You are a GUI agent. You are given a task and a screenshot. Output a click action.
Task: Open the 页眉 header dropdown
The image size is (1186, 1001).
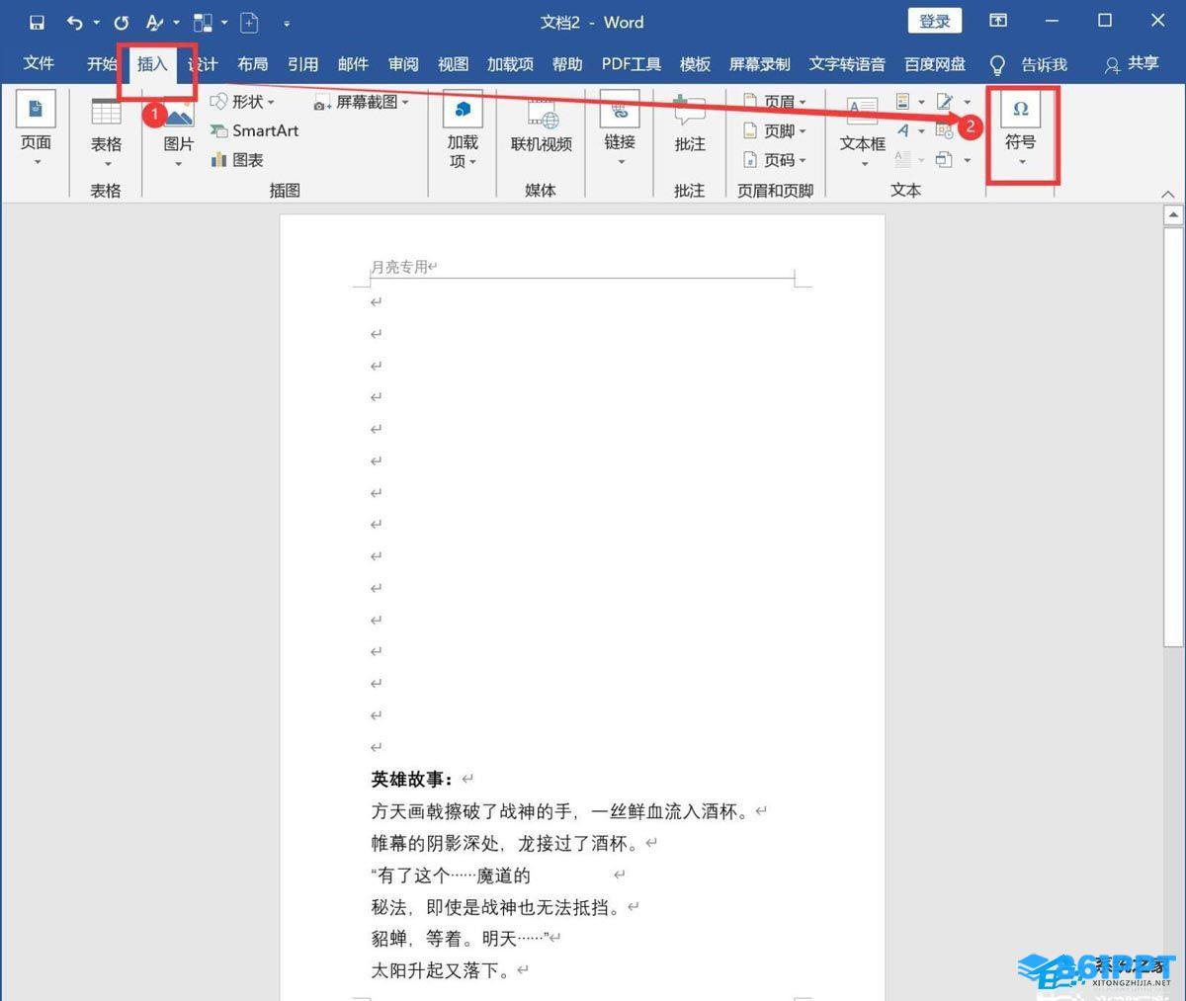[774, 102]
